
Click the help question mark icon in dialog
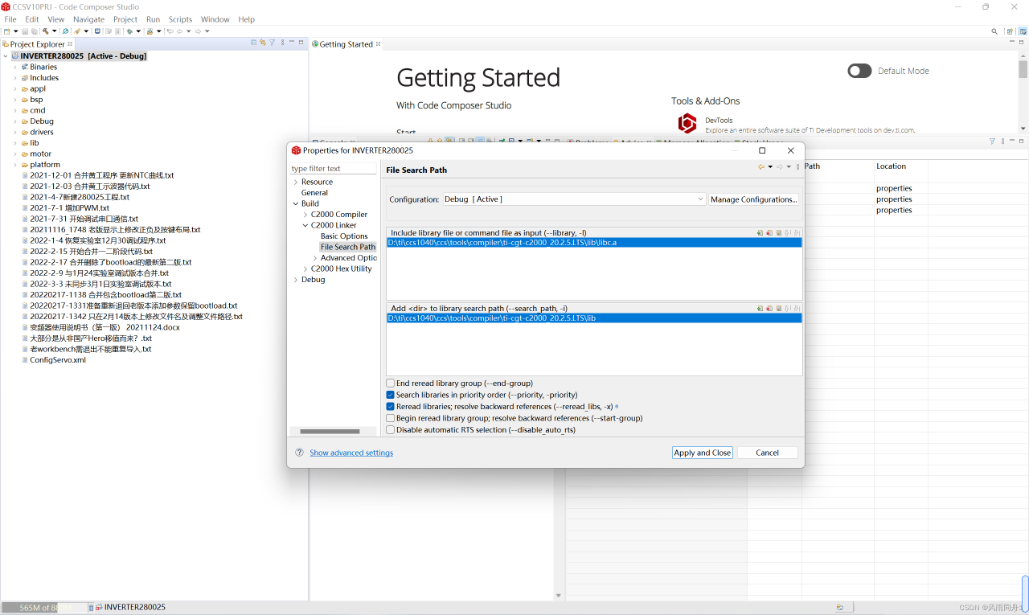click(300, 453)
